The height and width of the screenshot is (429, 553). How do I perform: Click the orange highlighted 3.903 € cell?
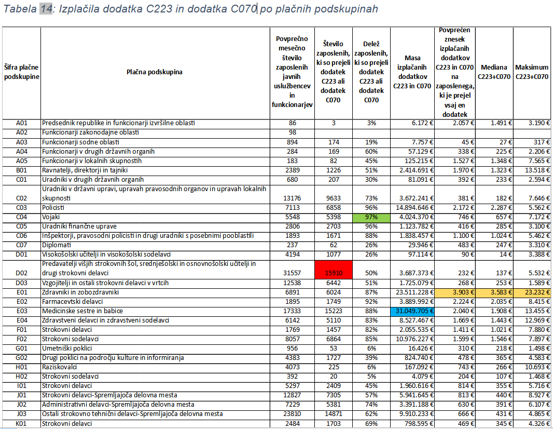455,292
